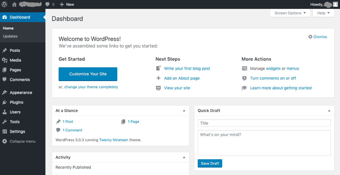Click the Tools wrench icon in sidebar
Viewport: 340px width, 175px height.
[x=5, y=122]
